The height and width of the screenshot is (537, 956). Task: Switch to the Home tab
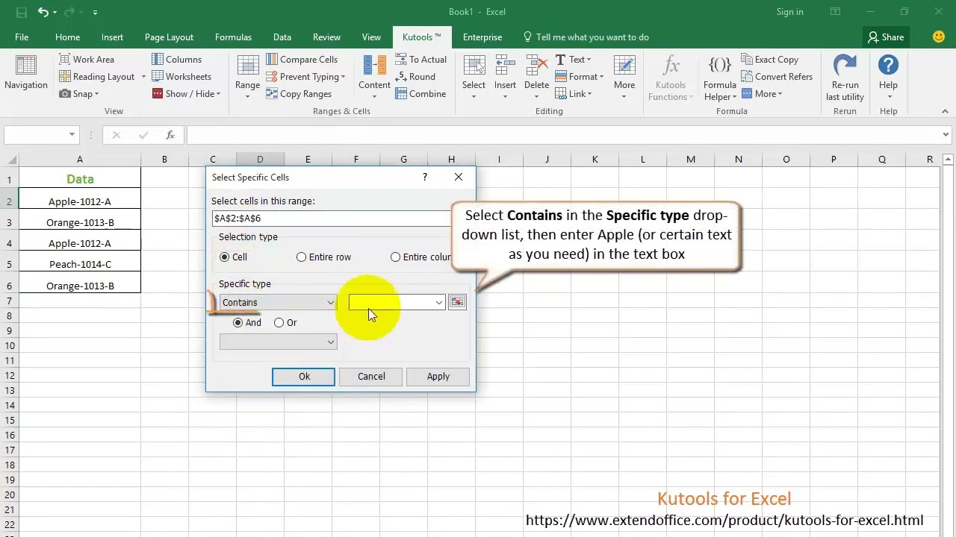coord(67,37)
